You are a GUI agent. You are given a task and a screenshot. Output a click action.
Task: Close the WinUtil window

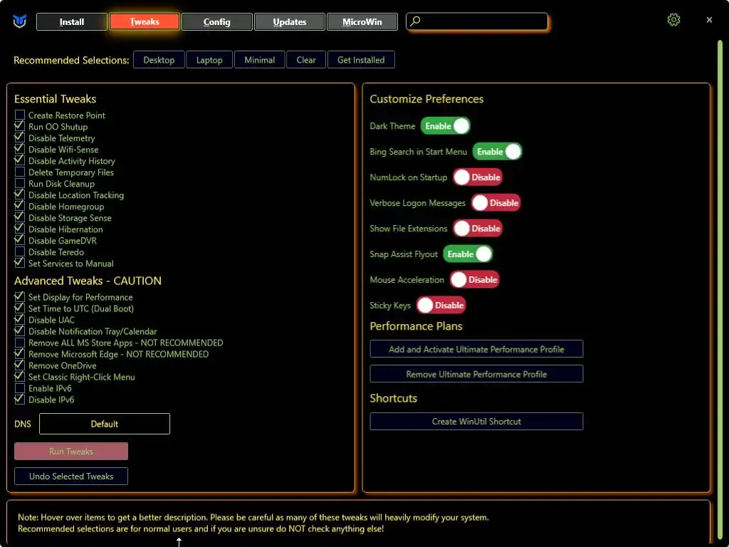click(x=709, y=20)
